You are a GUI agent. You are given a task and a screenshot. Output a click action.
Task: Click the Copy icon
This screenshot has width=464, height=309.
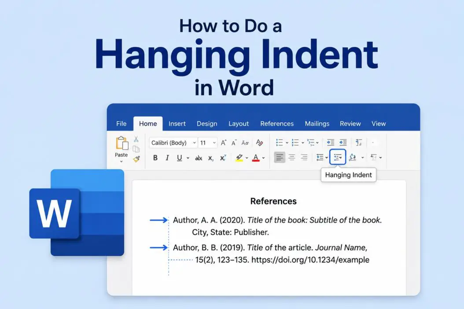(x=136, y=149)
